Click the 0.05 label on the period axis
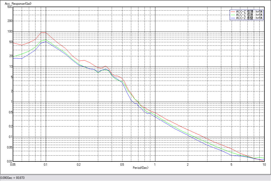271x181 pixels. (12, 164)
